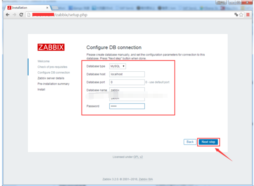Select Pre-installation summary step
The width and height of the screenshot is (254, 186).
pyautogui.click(x=54, y=84)
